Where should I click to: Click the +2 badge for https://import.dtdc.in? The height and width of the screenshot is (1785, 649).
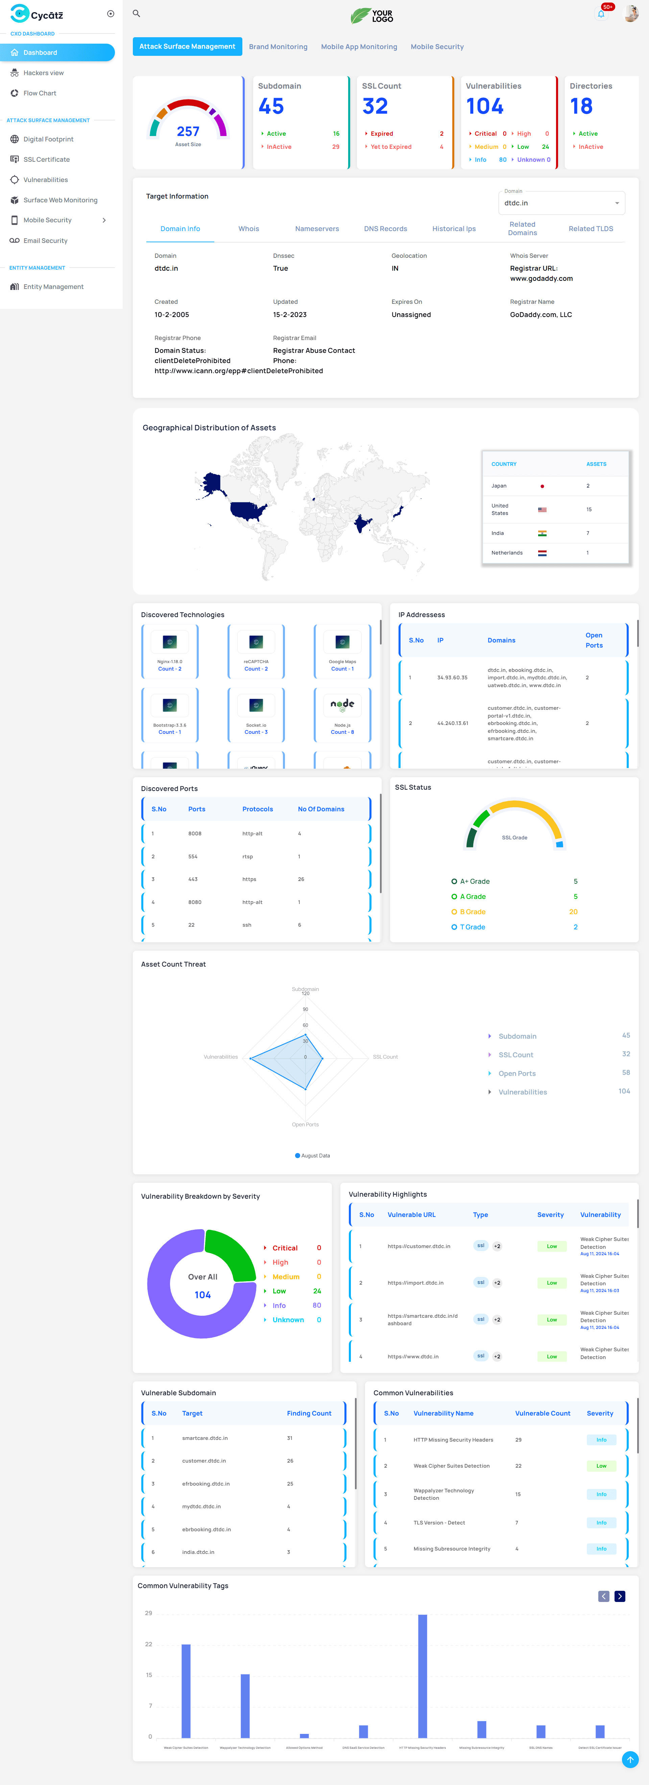click(x=497, y=1283)
